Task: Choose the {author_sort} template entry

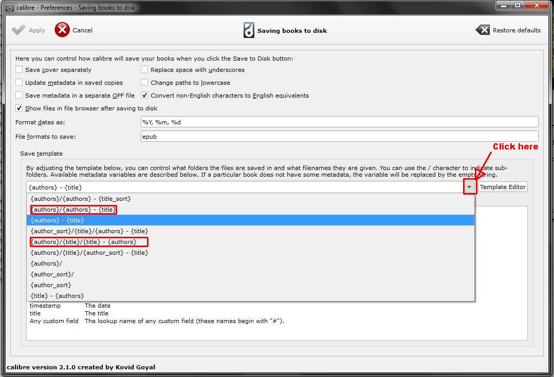Action: (250, 285)
